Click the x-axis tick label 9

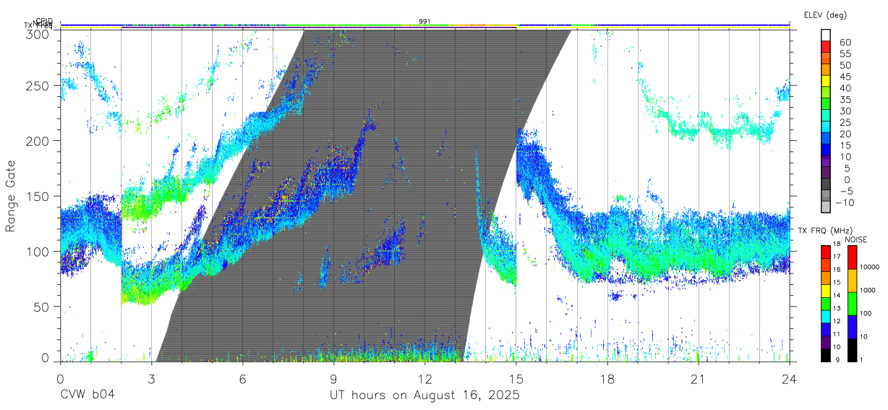(333, 379)
